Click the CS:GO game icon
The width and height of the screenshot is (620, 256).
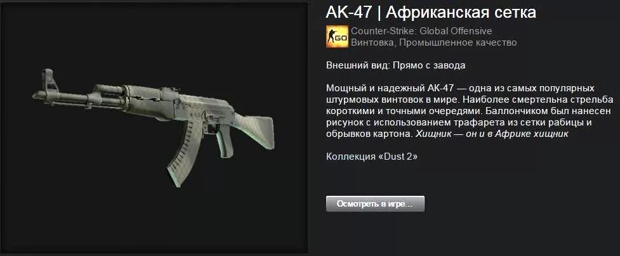[x=337, y=36]
